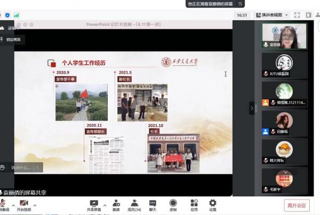Image resolution: width=320 pixels, height=215 pixels.
Task: Open the 演讲者视图 view layout dropdown
Action: tap(272, 15)
